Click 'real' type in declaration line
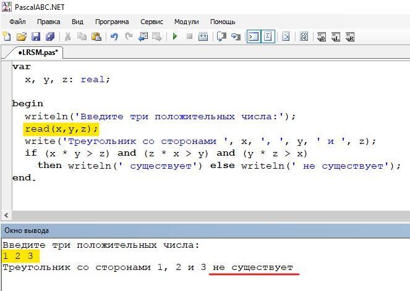Viewport: 410px width, 291px height. click(x=93, y=79)
